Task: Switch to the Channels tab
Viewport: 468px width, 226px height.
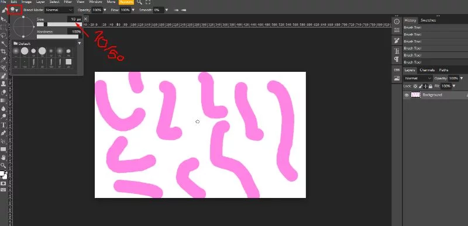Action: [x=427, y=70]
